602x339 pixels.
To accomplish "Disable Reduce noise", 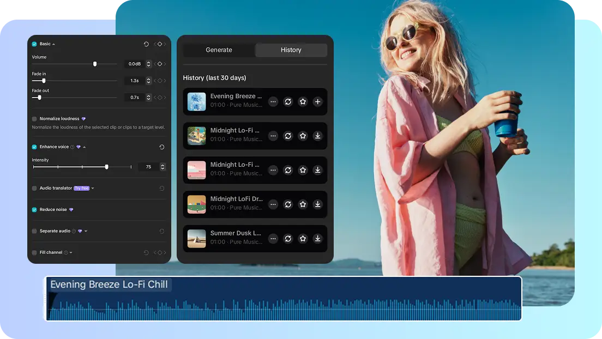I will pos(34,209).
